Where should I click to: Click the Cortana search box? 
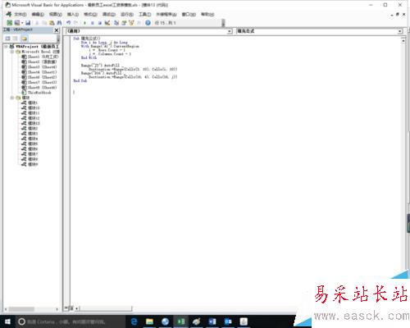click(70, 321)
